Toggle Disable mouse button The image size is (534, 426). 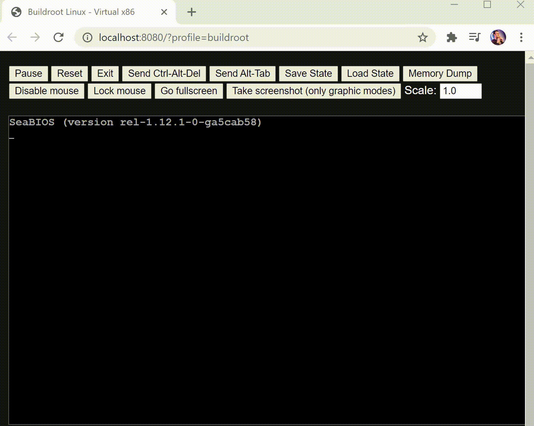(47, 91)
